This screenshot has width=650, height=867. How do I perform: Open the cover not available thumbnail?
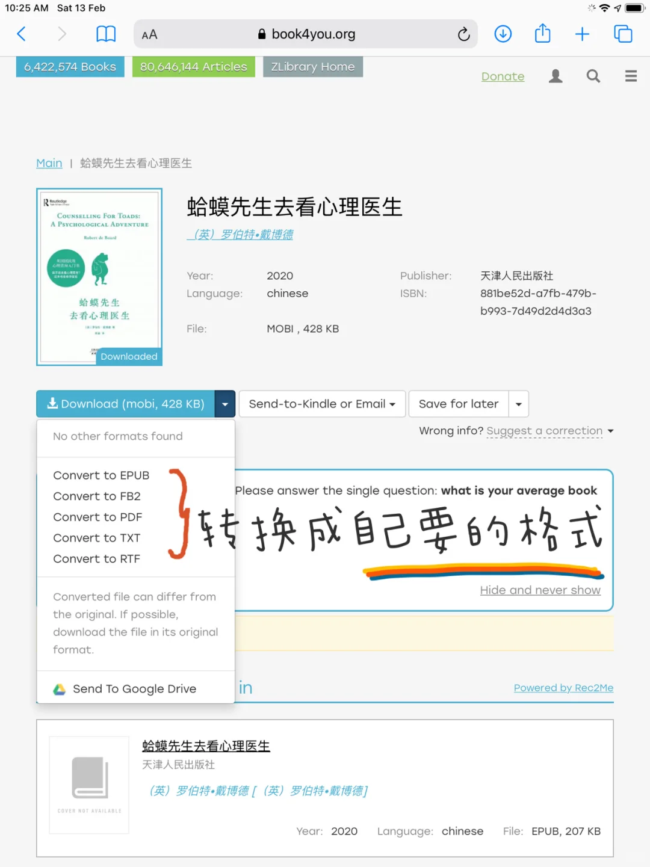[x=89, y=785]
